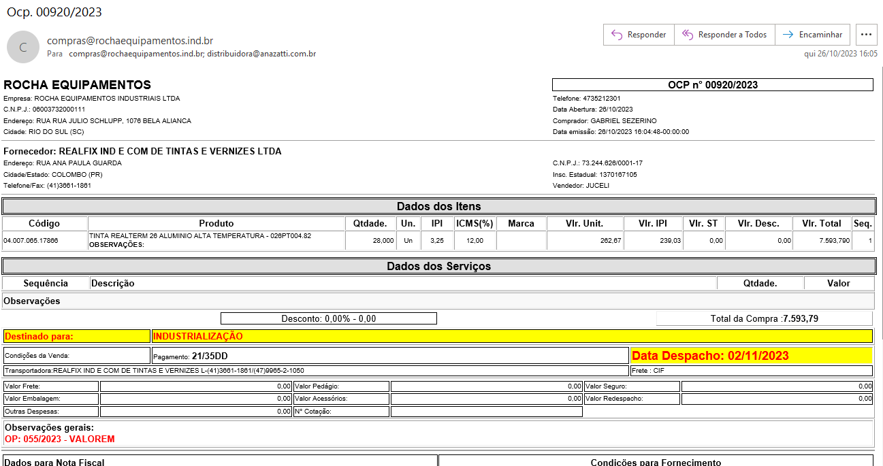Screen dimensions: 883x466
Task: Click the Encaminhar forward arrow icon
Action: click(x=788, y=35)
